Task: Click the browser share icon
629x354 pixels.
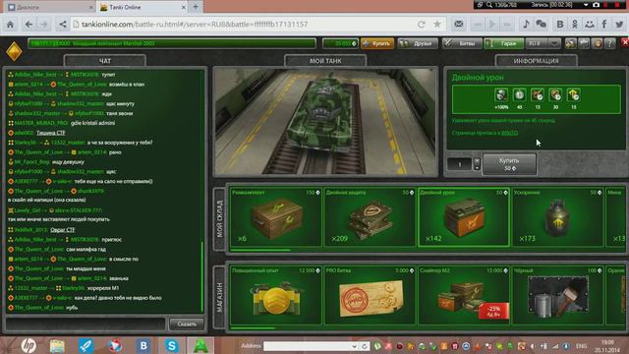Action: (x=63, y=25)
